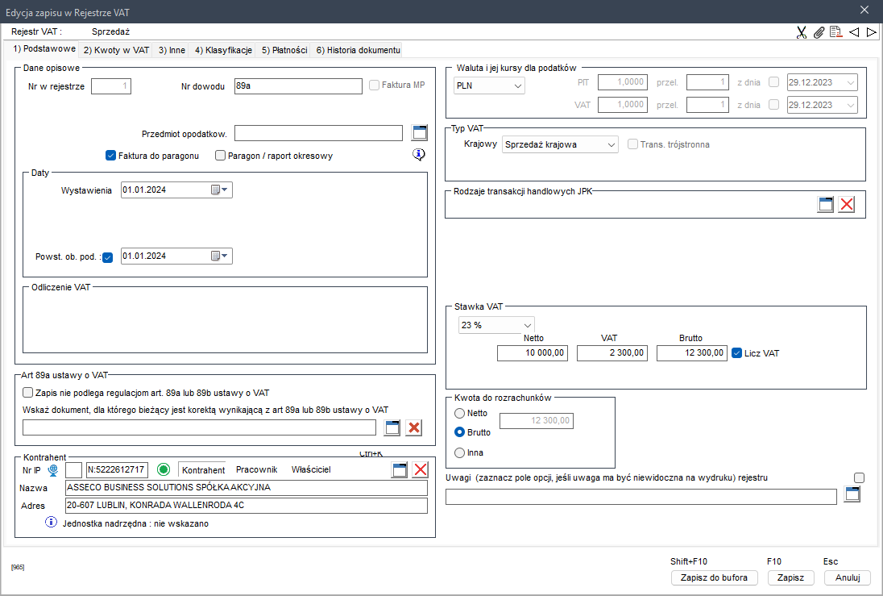Click the Przedmiot opodatkow. text field
883x596 pixels.
pos(319,133)
